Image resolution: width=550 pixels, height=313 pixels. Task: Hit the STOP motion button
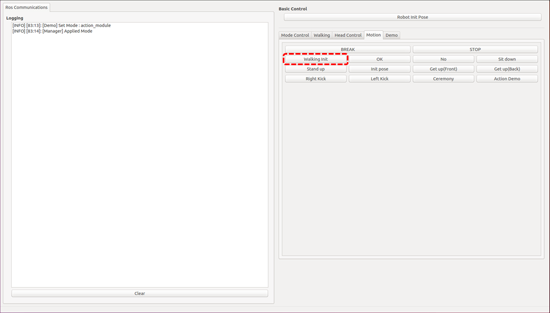click(475, 50)
